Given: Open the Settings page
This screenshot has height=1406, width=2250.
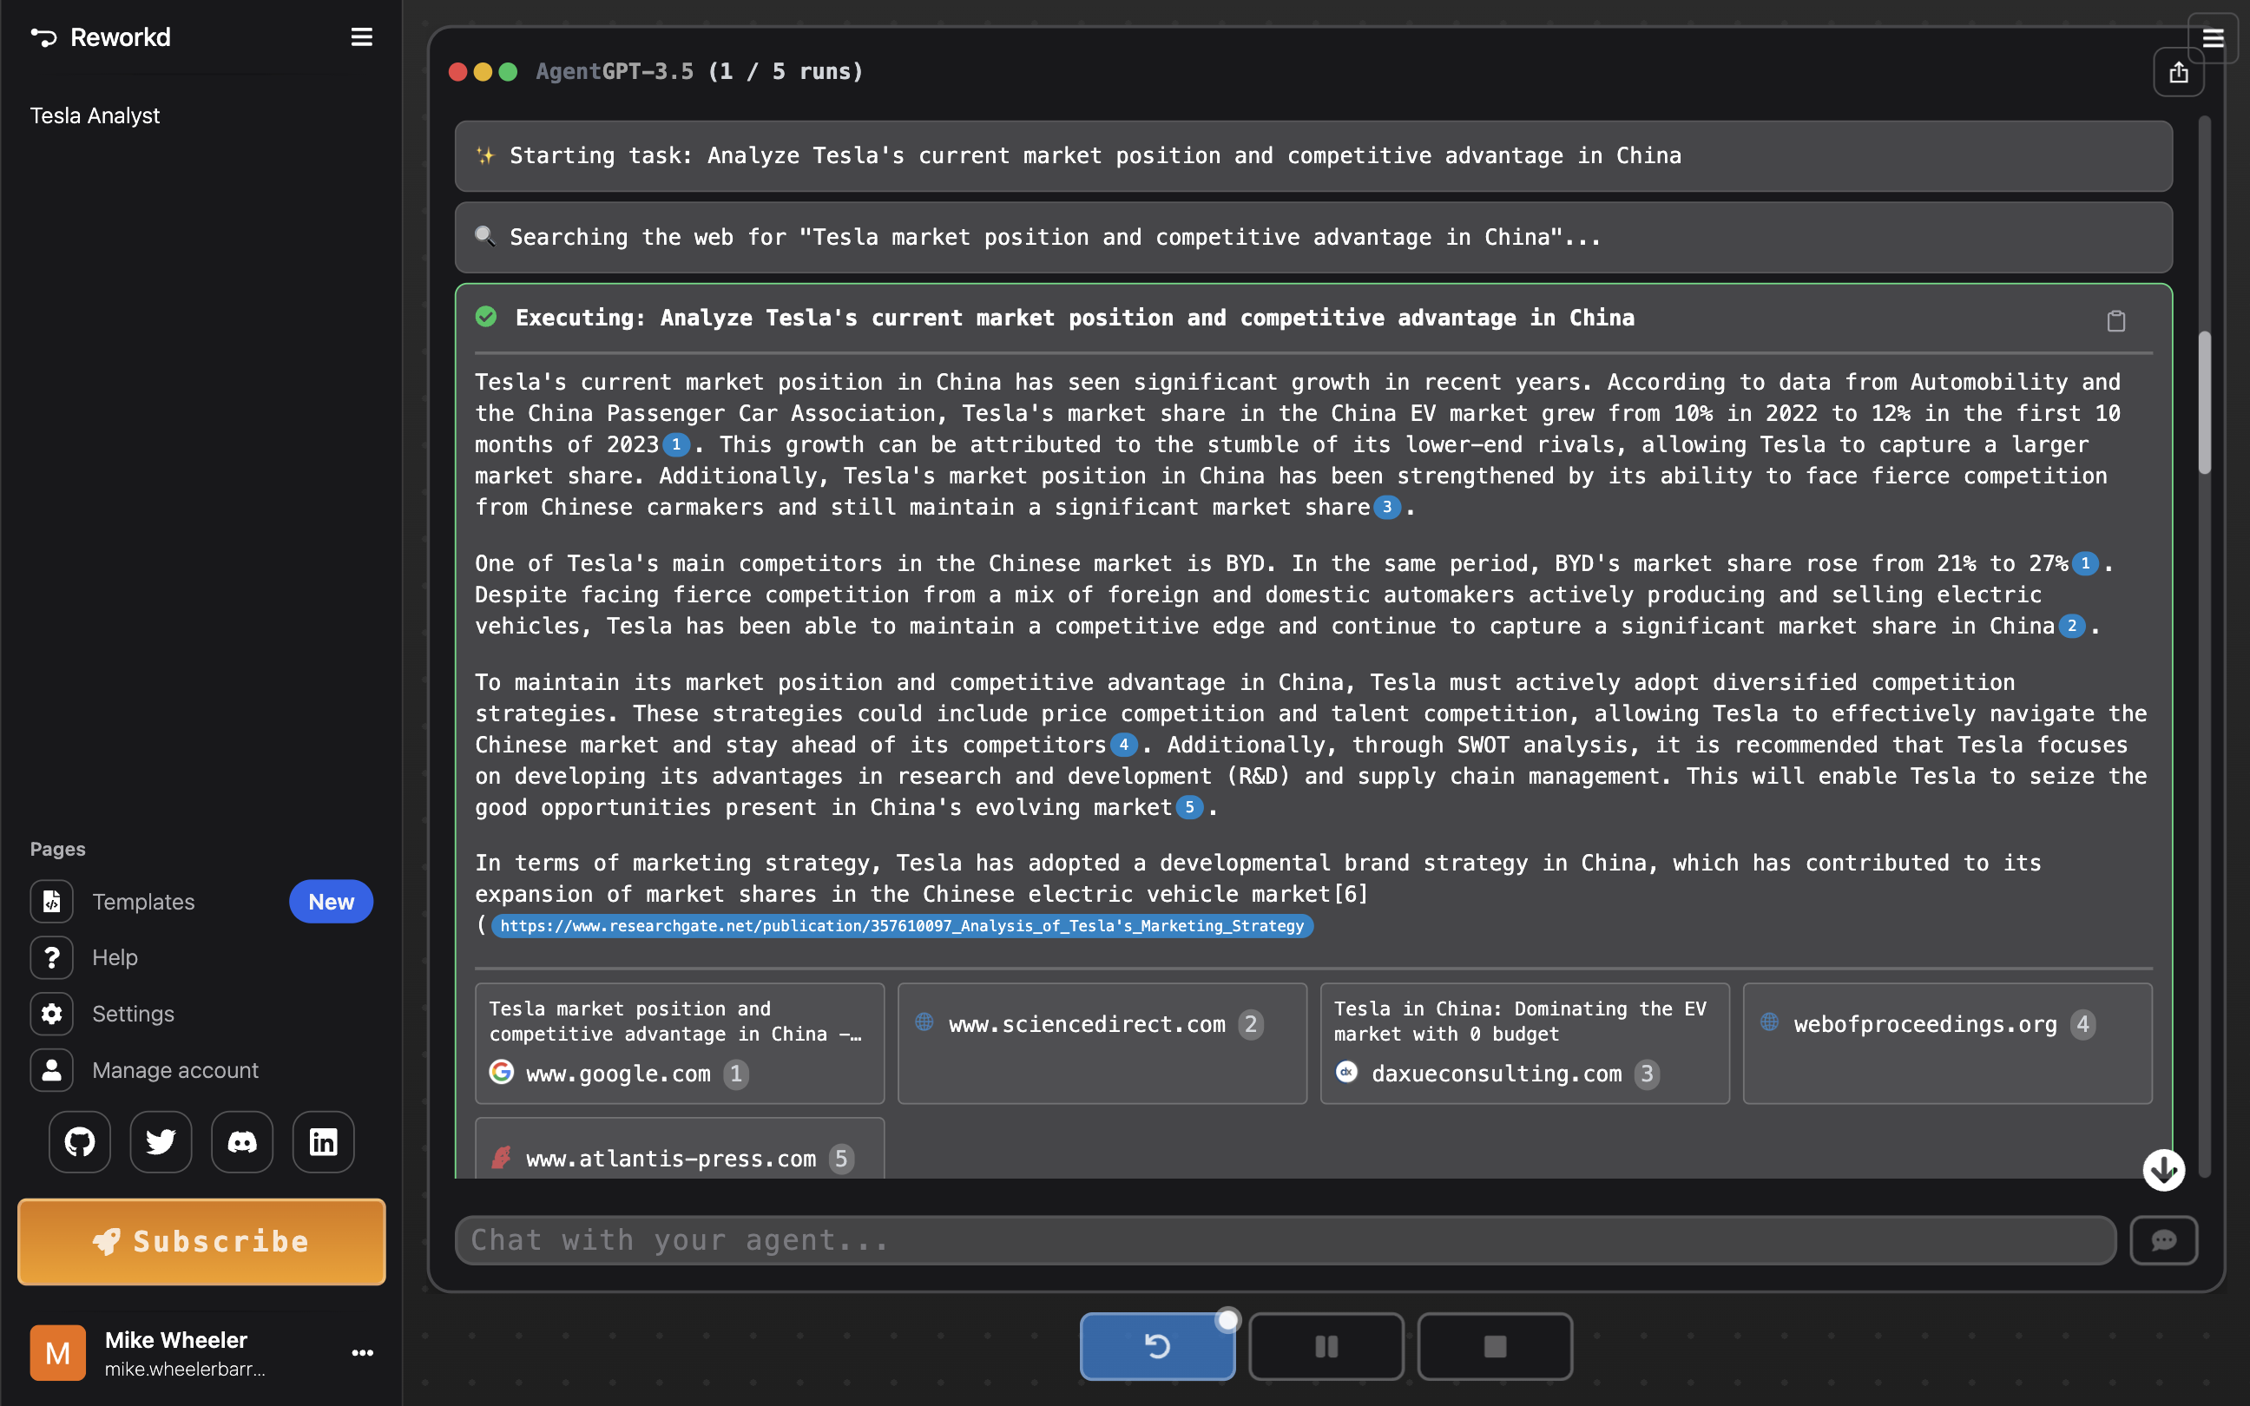Looking at the screenshot, I should [x=133, y=1014].
